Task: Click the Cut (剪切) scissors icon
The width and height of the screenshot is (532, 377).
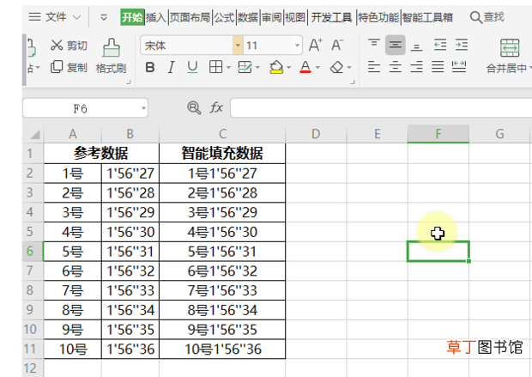Action: point(57,46)
